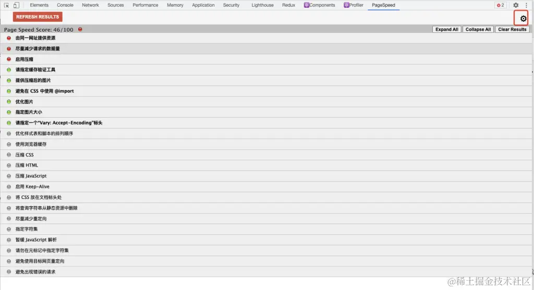This screenshot has height=290, width=534.
Task: Click the red error count badge
Action: click(x=500, y=5)
